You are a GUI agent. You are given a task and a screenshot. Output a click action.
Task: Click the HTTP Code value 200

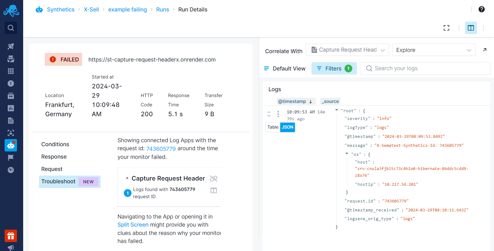[147, 114]
